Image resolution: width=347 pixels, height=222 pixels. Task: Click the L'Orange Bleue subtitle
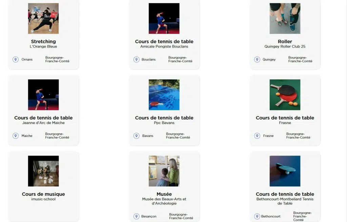tap(43, 47)
